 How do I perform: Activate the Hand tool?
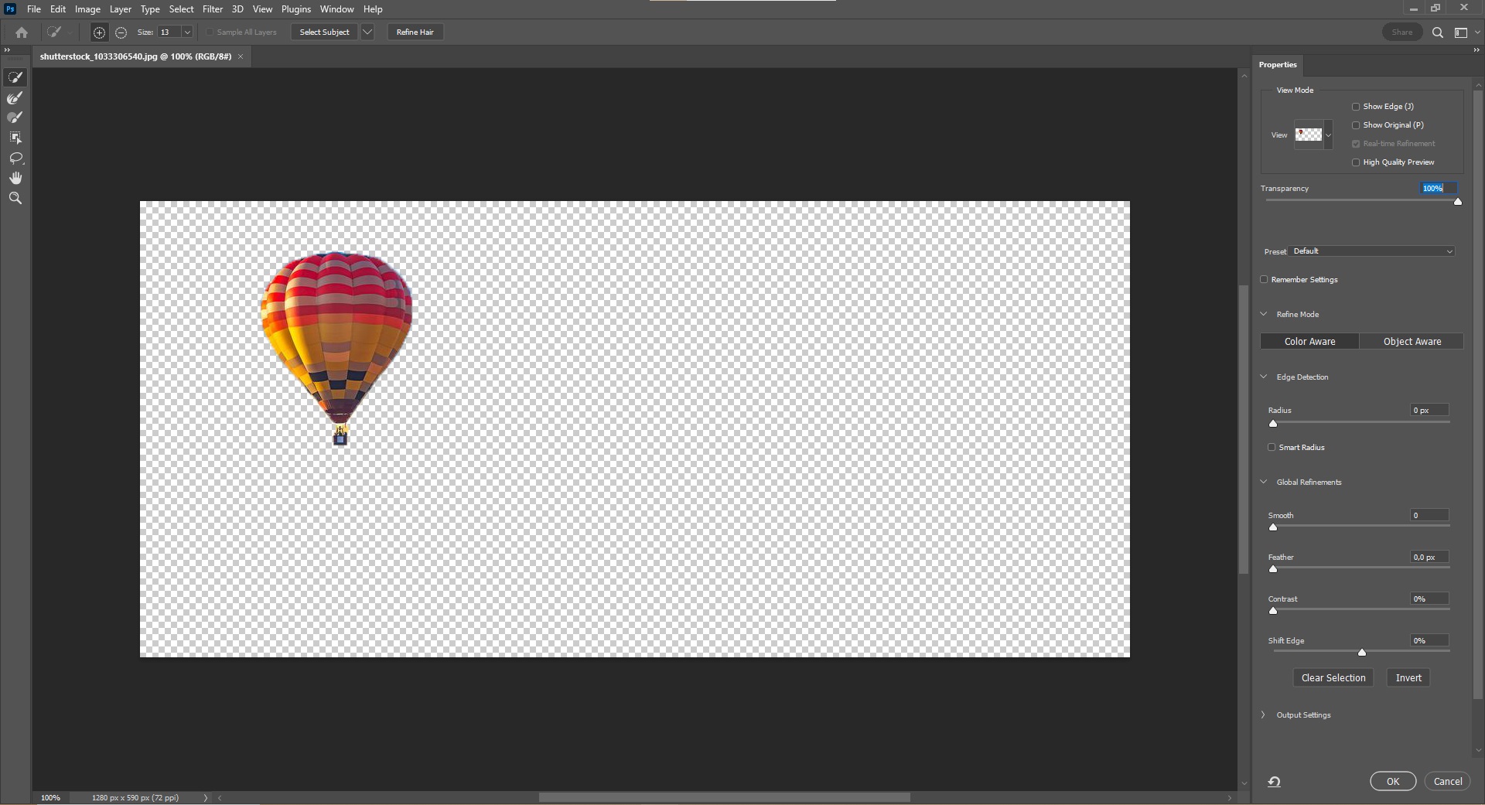click(x=15, y=178)
